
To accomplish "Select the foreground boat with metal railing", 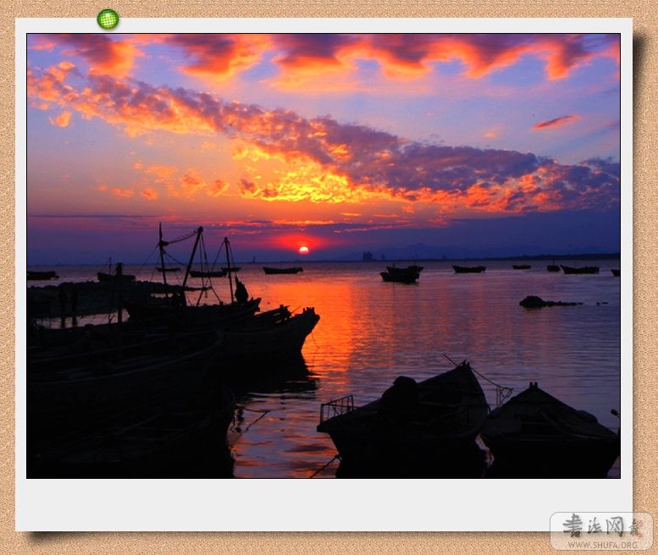I will coord(406,415).
